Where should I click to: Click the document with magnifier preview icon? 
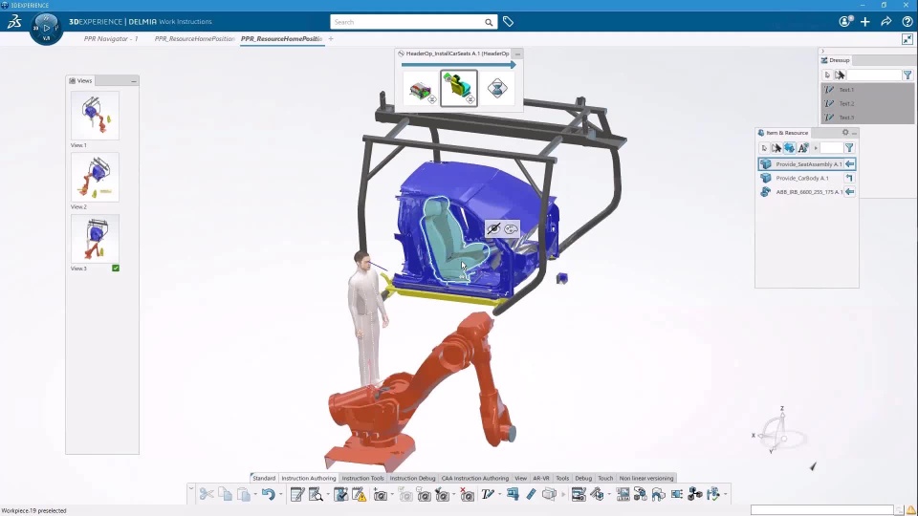point(317,494)
